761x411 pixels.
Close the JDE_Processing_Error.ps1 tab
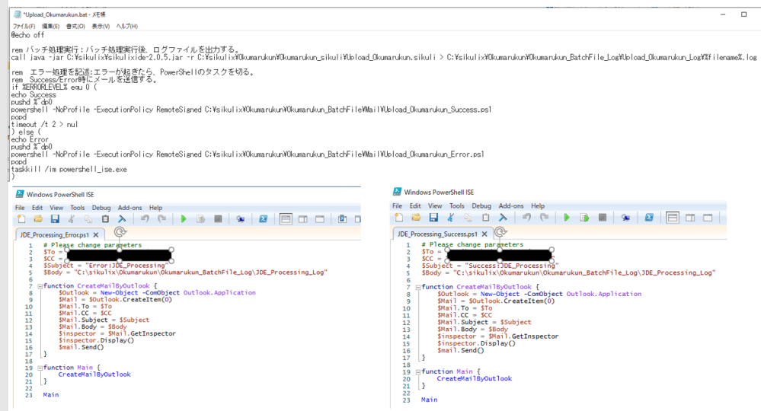(96, 234)
